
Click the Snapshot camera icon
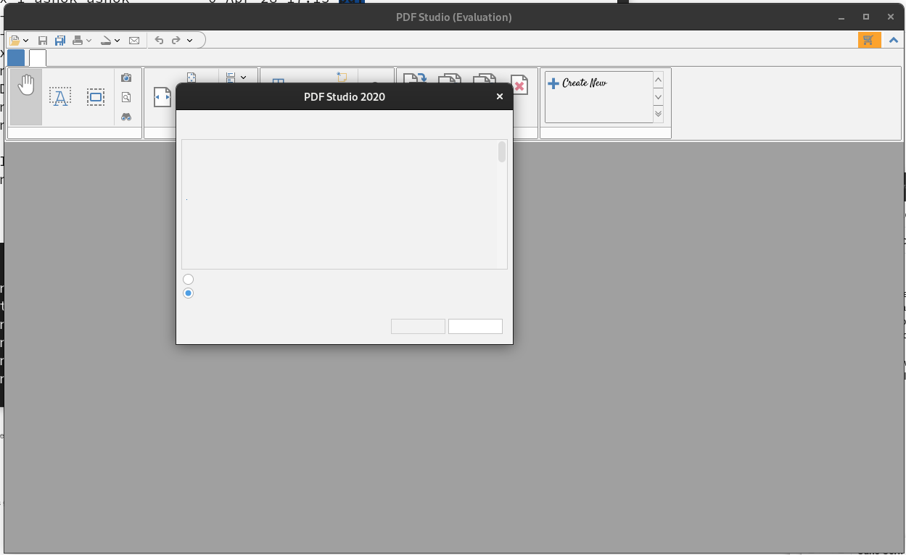[126, 78]
